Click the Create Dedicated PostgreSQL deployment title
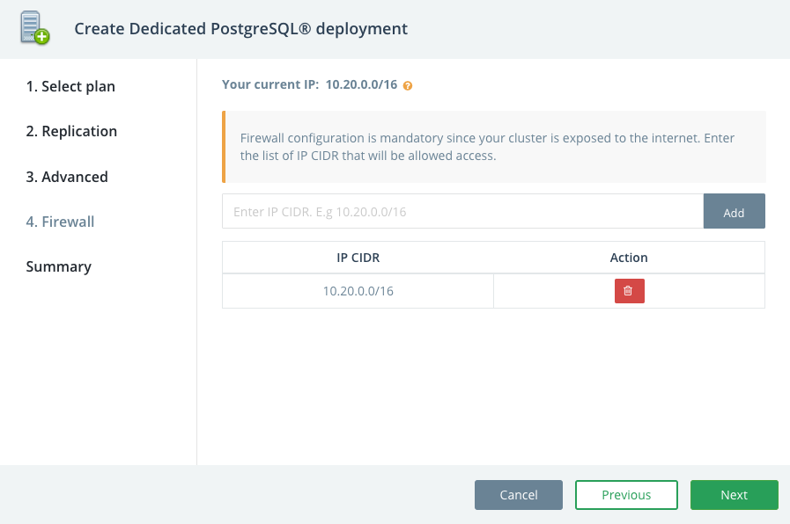 pos(240,29)
